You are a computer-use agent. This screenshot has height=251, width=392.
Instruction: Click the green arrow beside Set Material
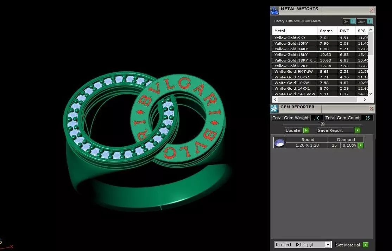366,245
